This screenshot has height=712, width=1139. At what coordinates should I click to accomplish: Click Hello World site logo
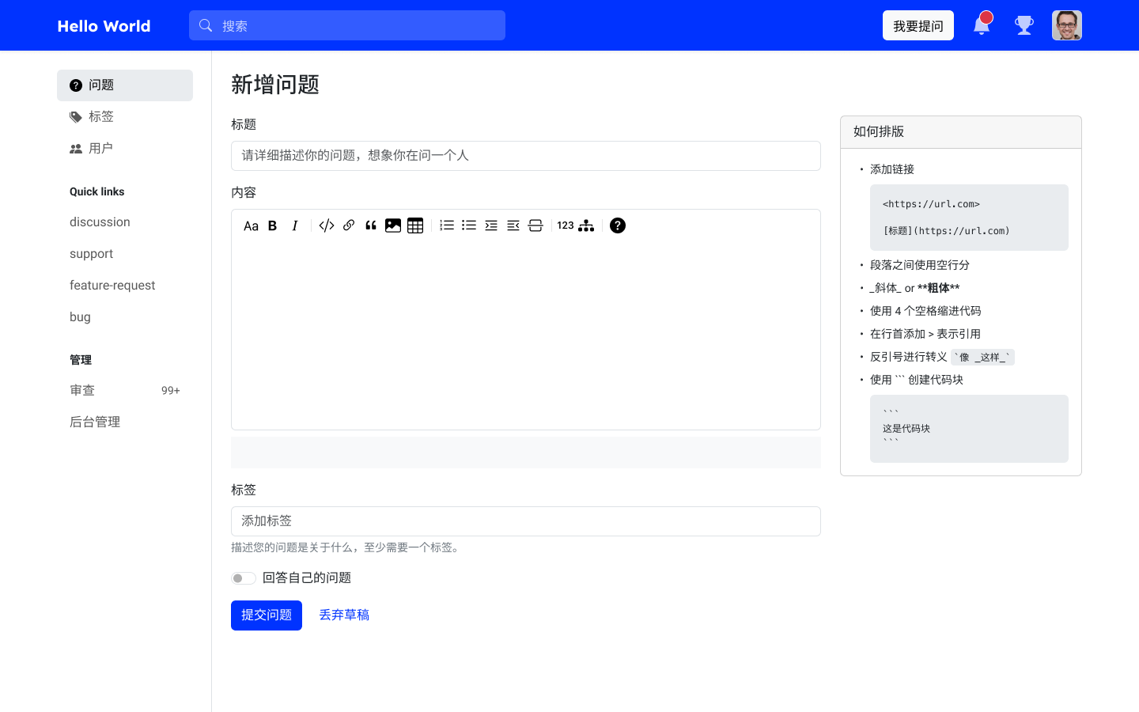(104, 25)
